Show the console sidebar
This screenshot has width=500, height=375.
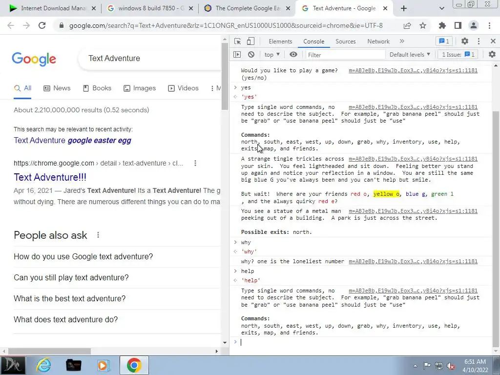tap(237, 55)
